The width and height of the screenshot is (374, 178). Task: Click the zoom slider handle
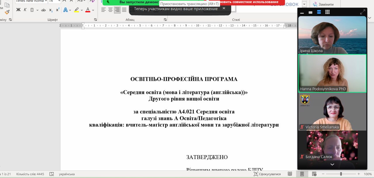[341, 174]
